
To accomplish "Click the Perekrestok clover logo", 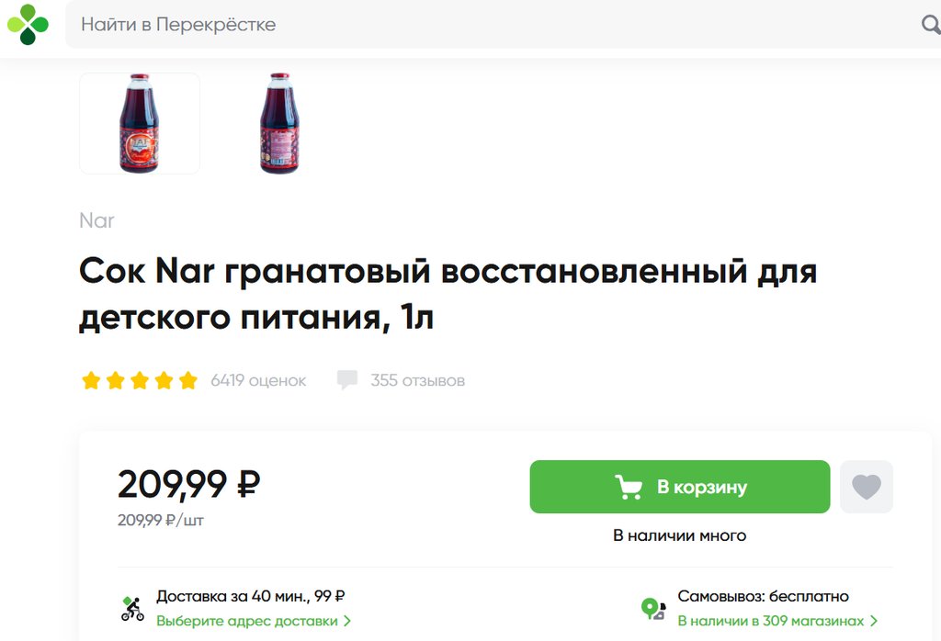I will coord(28,24).
